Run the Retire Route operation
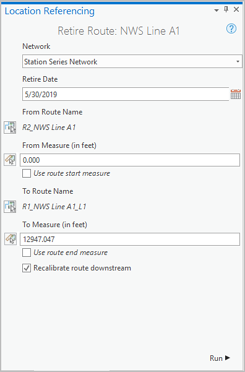245x372 pixels. click(x=220, y=358)
